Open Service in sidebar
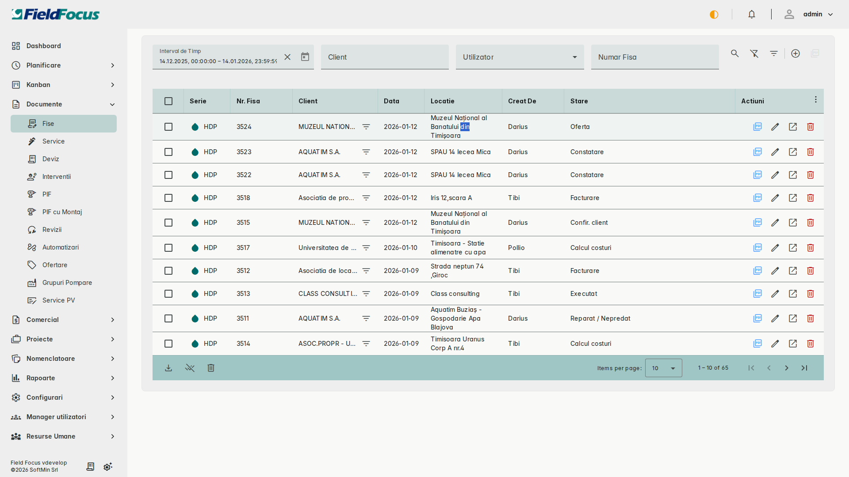Screen dimensions: 849x477 tap(54, 141)
